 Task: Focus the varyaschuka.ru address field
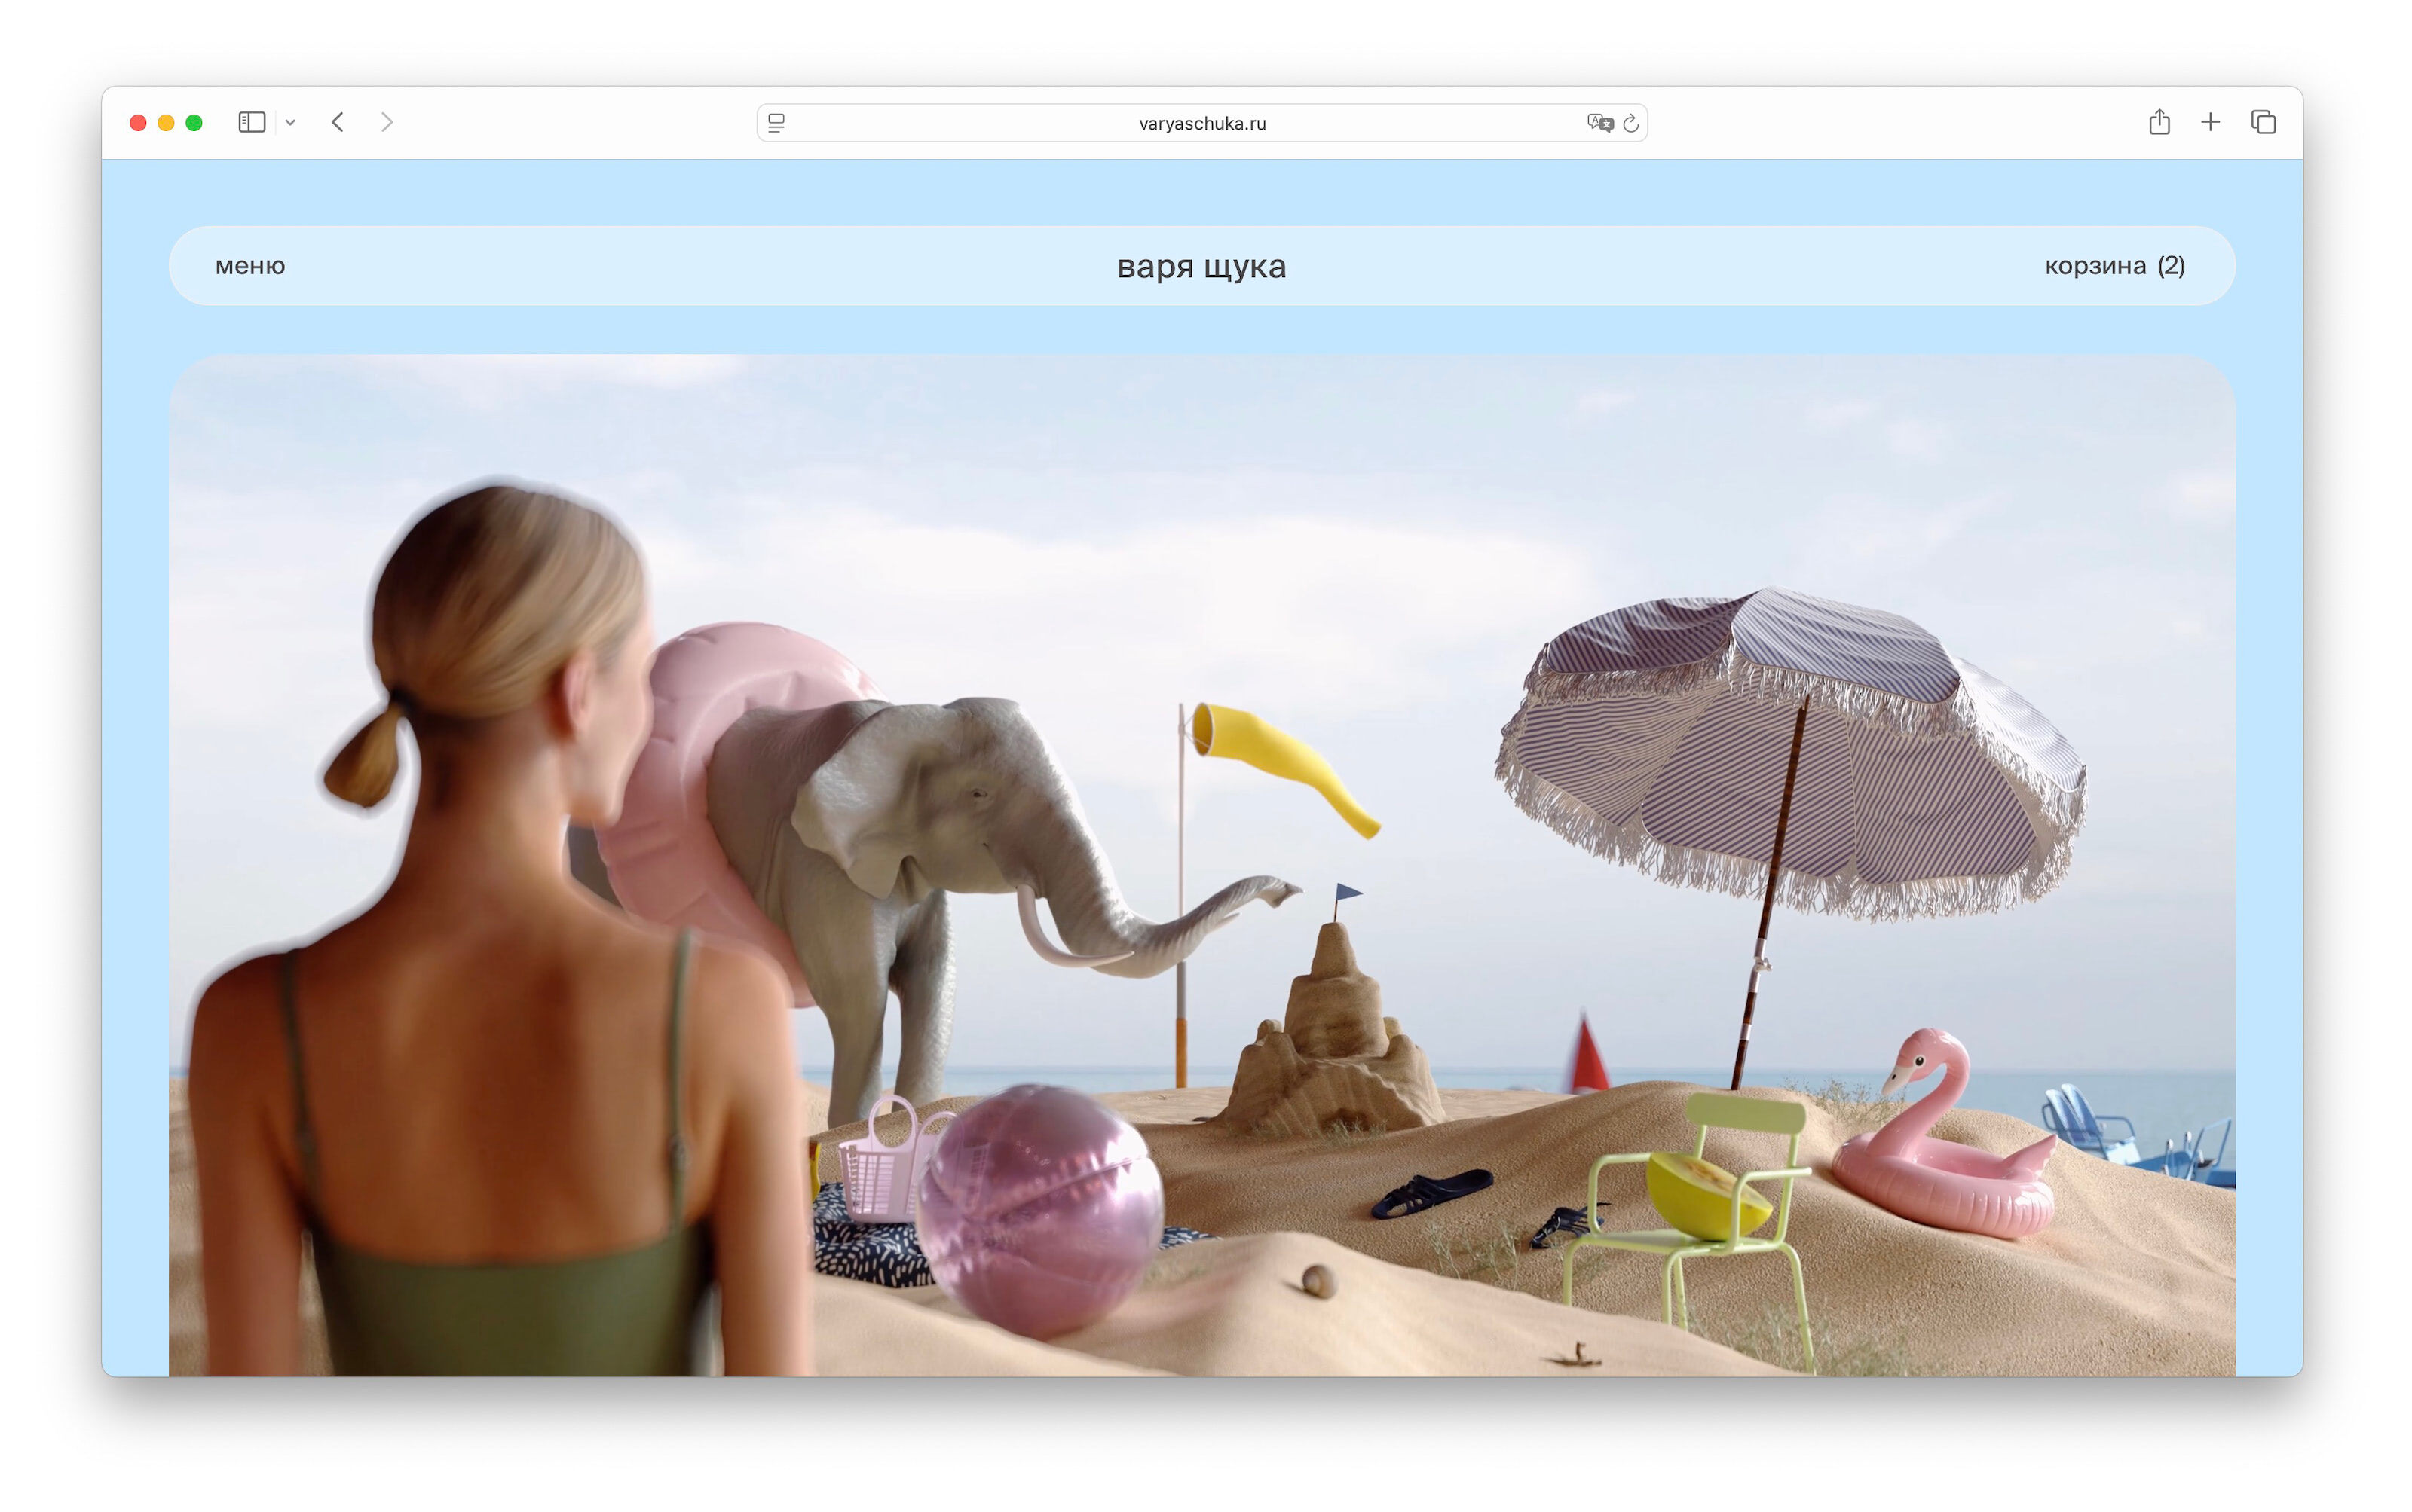click(1201, 123)
